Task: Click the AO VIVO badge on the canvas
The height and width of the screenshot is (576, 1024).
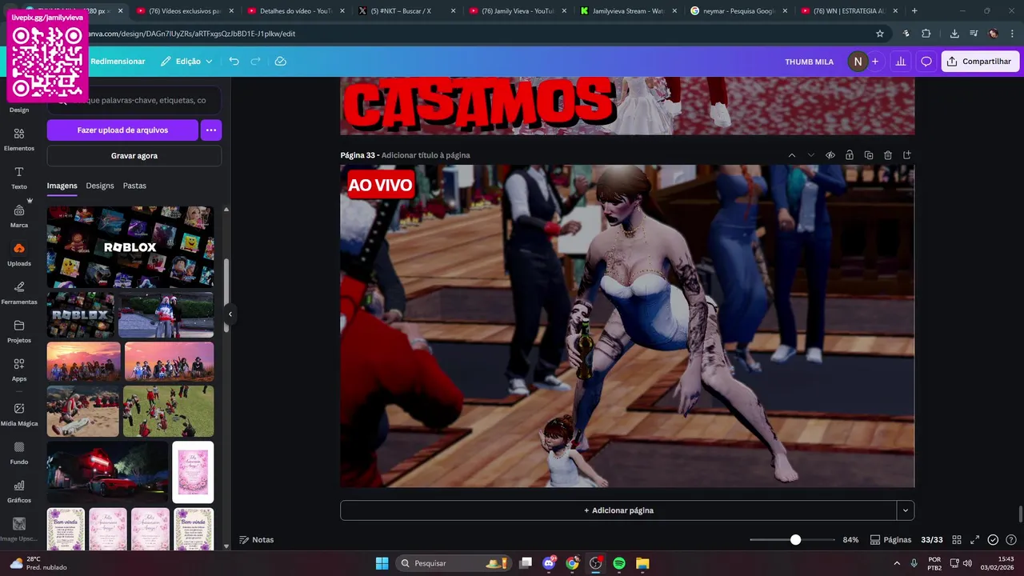Action: [381, 185]
